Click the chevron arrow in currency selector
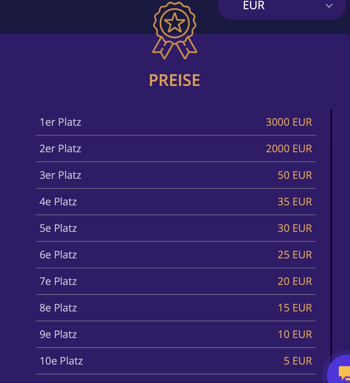This screenshot has height=383, width=350. (329, 6)
